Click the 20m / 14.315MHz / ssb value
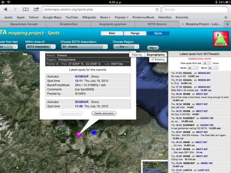The image size is (231, 173). [91, 85]
